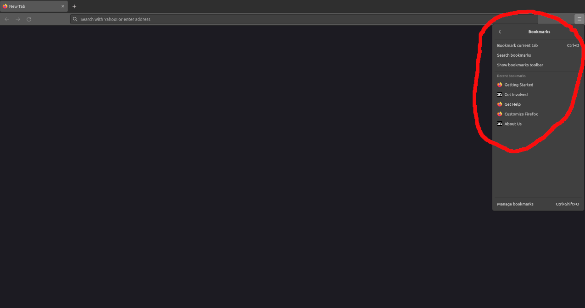Click the Firefox icon beside Getting Started

point(500,85)
